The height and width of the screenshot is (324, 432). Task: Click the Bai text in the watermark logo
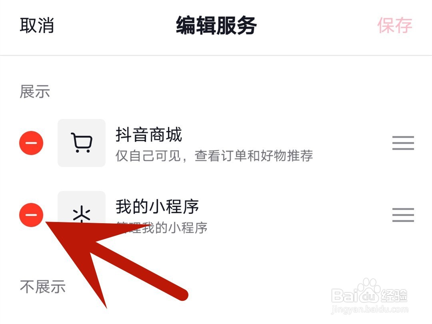pyautogui.click(x=345, y=295)
